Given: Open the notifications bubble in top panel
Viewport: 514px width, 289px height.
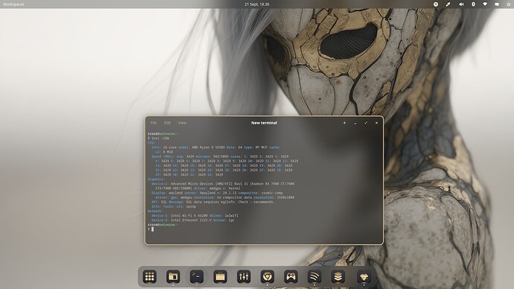Looking at the screenshot, I should [x=497, y=4].
